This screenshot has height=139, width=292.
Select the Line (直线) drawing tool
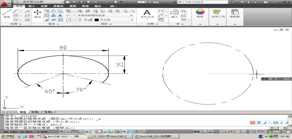pos(7,14)
